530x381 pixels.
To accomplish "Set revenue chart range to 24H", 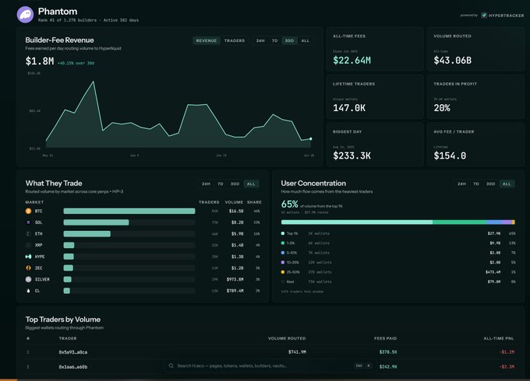I will 260,40.
